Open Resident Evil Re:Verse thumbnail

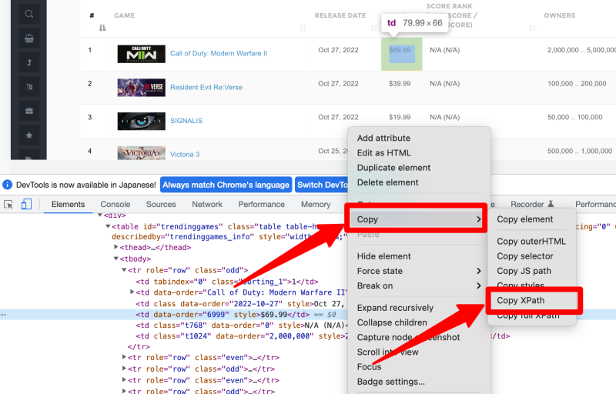[142, 88]
